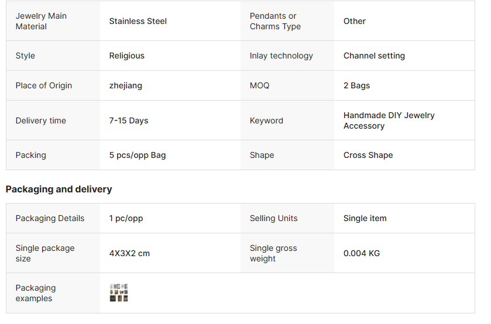
Task: Select the Single item selling units value
Action: pos(365,218)
